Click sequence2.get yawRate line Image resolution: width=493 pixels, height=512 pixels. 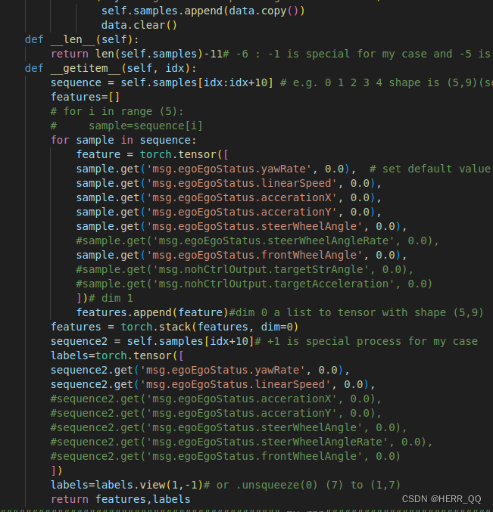click(x=200, y=370)
